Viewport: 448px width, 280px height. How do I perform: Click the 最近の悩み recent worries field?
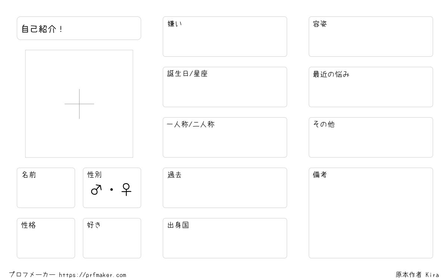371,87
